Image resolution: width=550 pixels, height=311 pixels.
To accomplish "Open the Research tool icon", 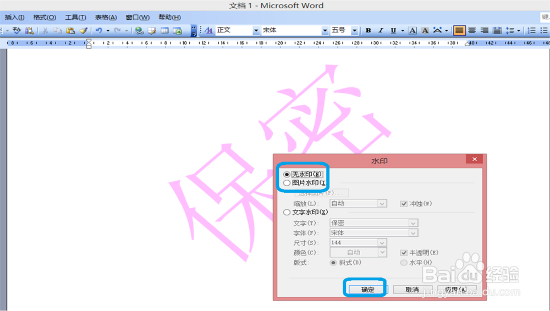I will pos(30,31).
